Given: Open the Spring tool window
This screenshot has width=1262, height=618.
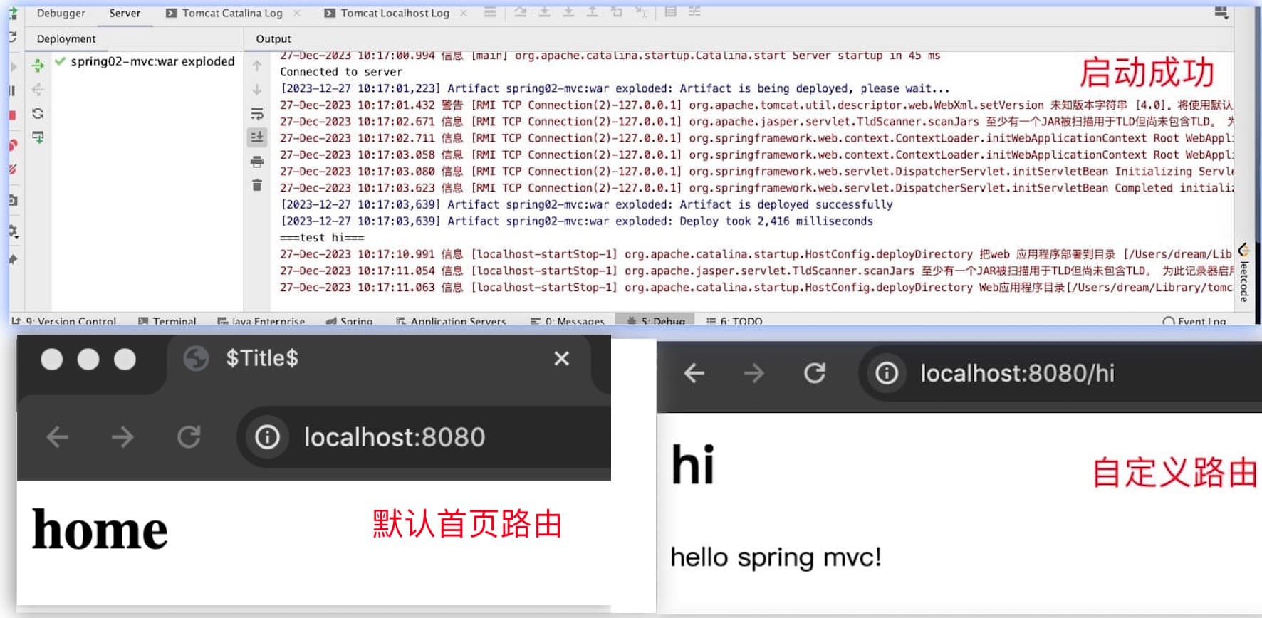Looking at the screenshot, I should pos(350,321).
